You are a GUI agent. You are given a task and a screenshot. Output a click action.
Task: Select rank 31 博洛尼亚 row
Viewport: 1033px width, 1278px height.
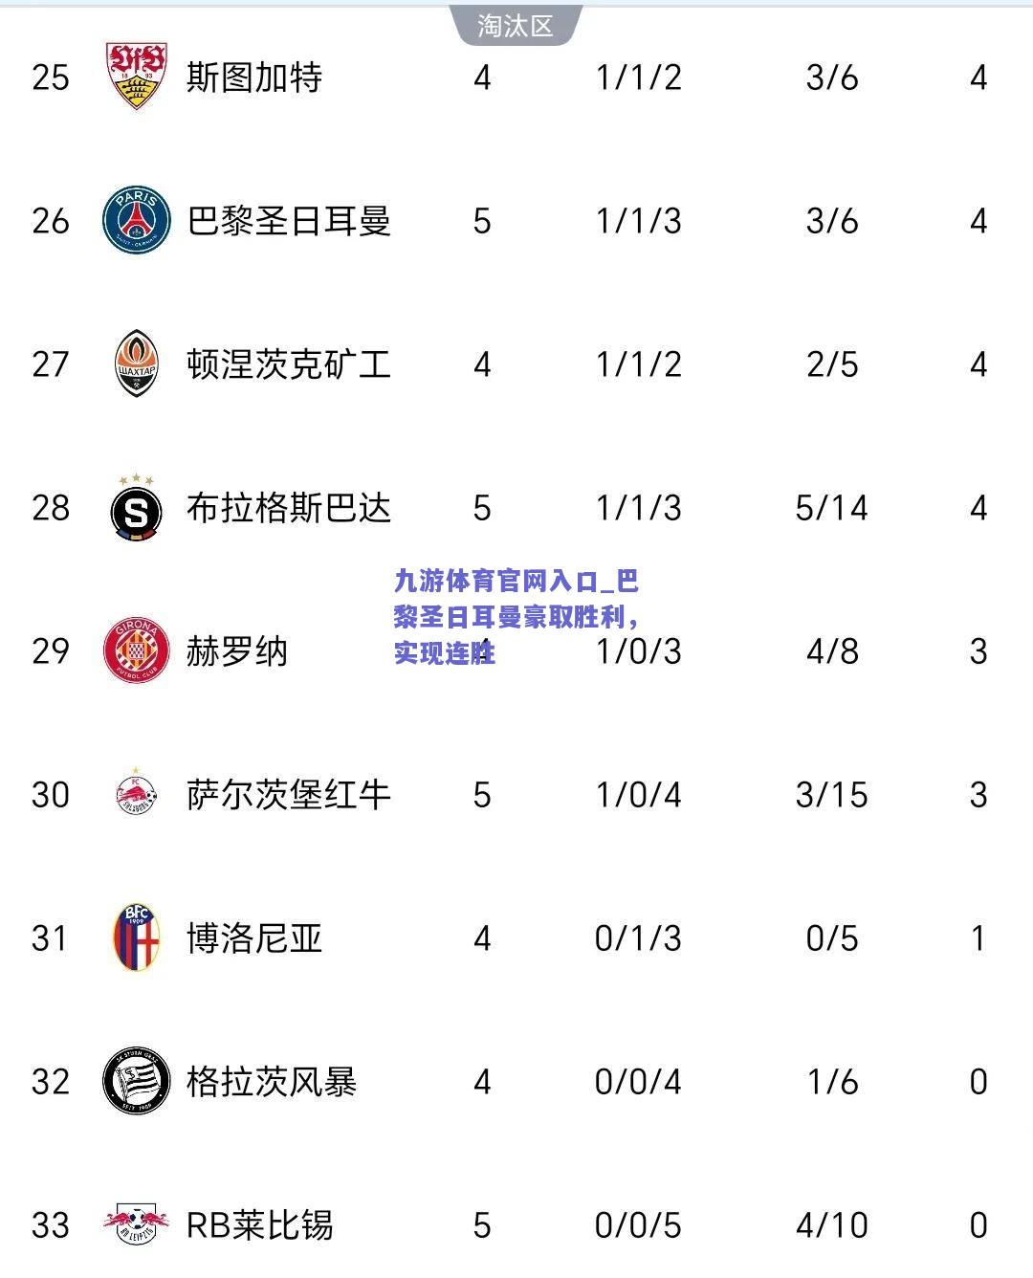(x=516, y=938)
